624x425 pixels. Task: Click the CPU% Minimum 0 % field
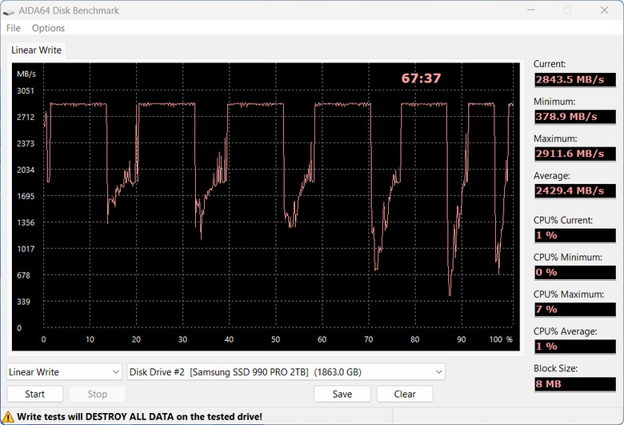click(575, 272)
